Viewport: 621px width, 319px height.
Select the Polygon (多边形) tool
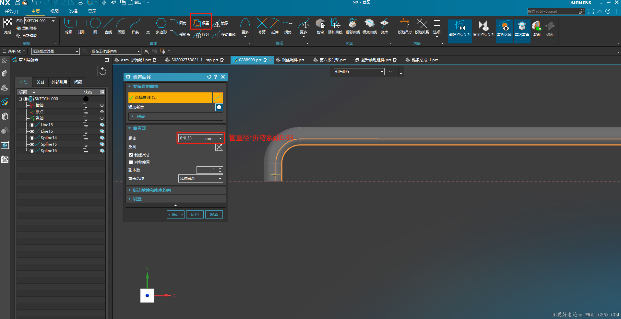(x=161, y=26)
